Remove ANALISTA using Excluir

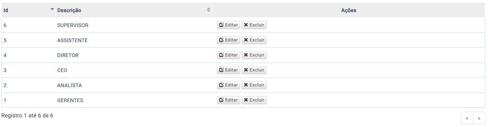[x=254, y=85]
